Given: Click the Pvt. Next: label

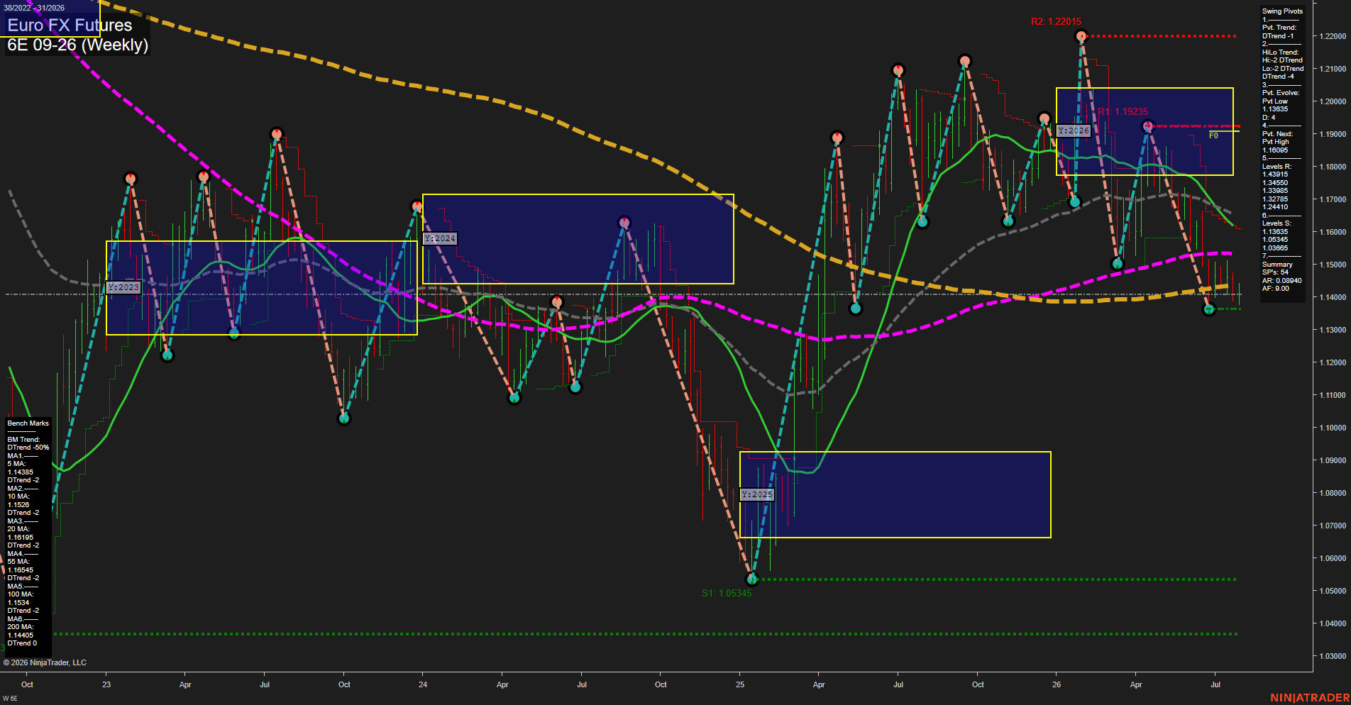Looking at the screenshot, I should (x=1277, y=134).
